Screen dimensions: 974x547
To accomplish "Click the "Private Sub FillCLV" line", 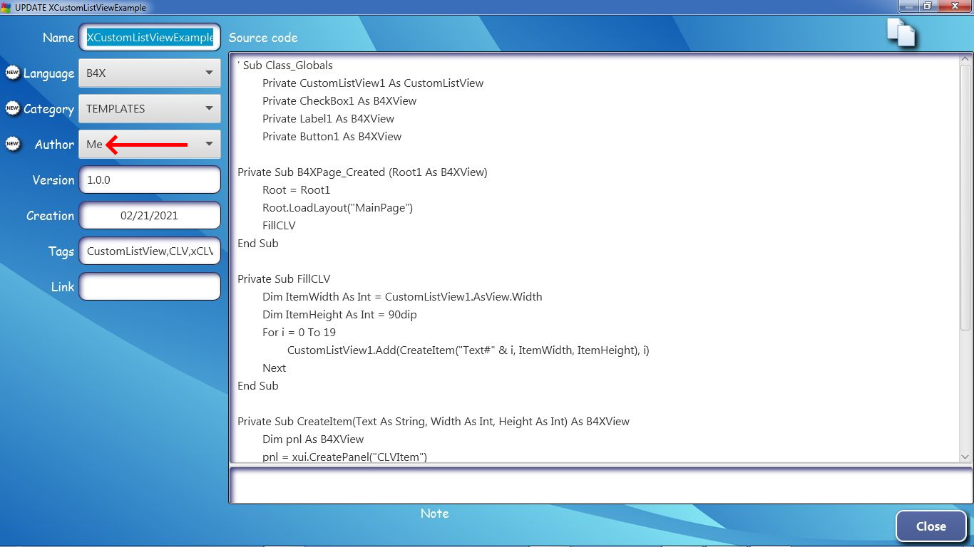I will pos(284,279).
